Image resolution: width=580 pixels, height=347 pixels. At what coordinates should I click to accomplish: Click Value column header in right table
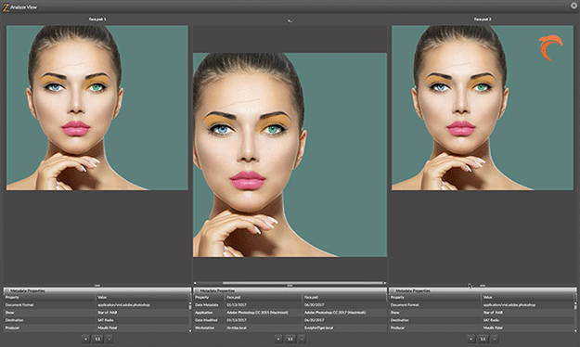[x=527, y=297]
